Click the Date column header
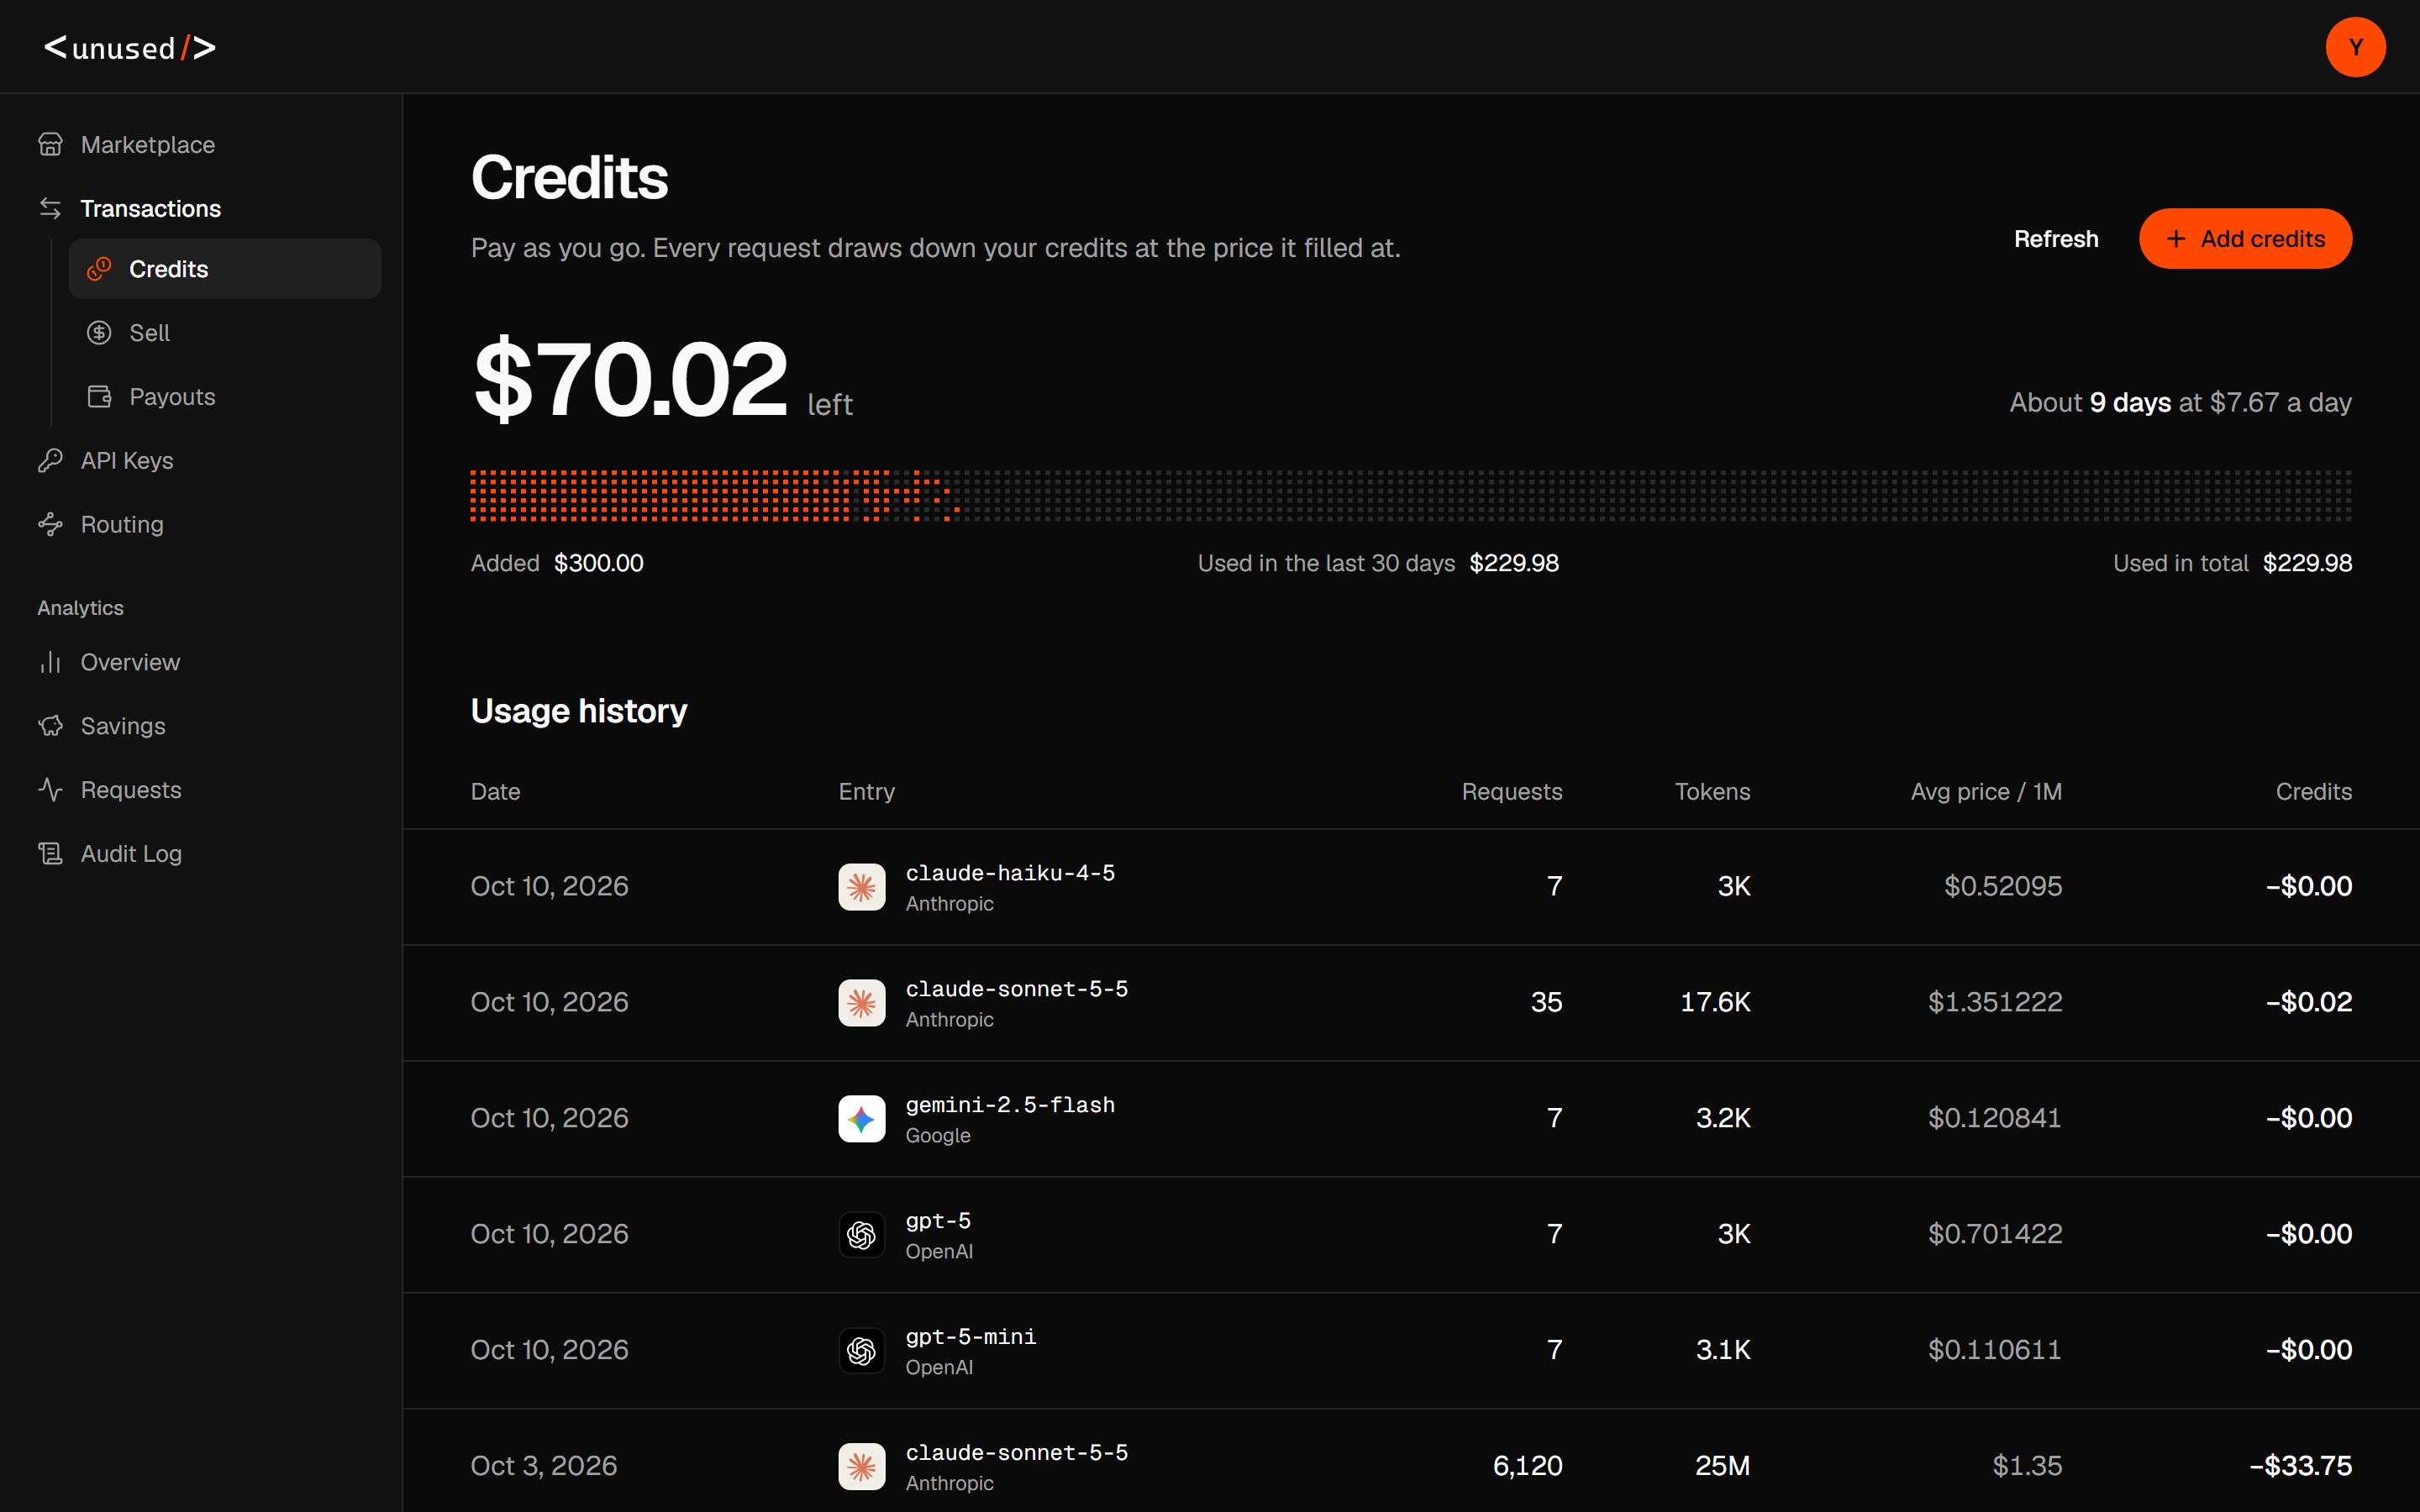Image resolution: width=2420 pixels, height=1512 pixels. (495, 792)
